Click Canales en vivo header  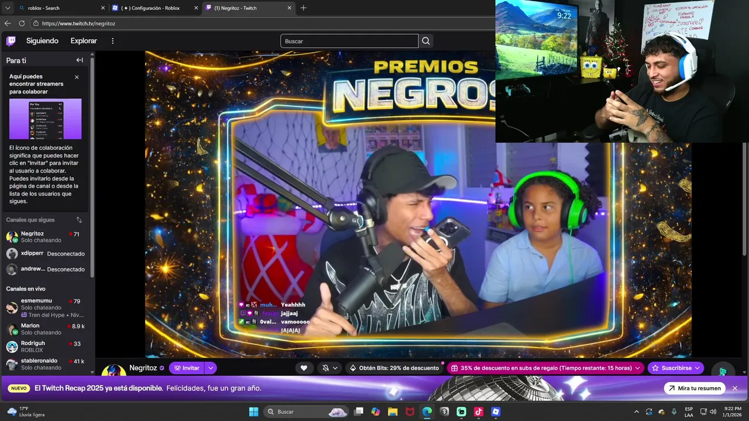[26, 289]
